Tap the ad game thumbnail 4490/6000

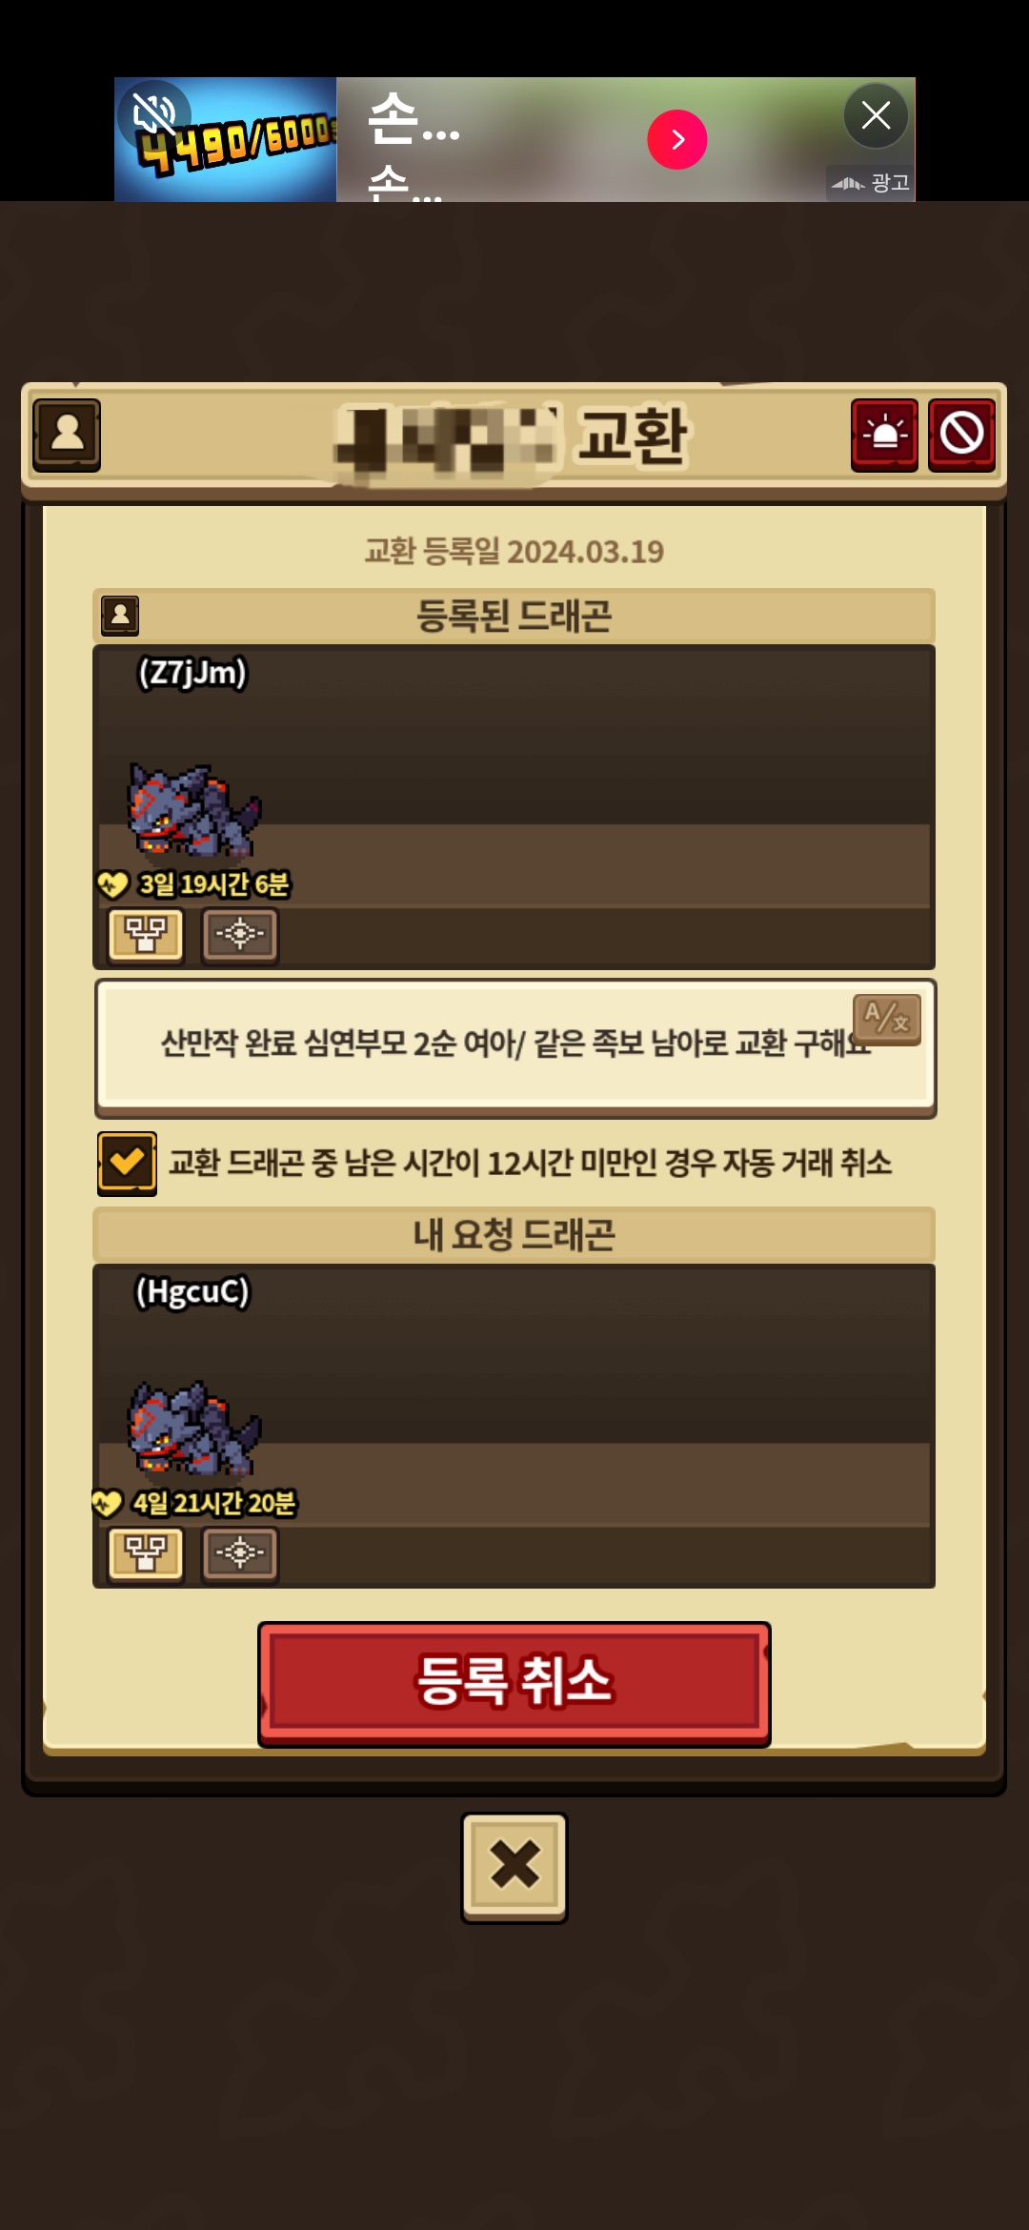tap(226, 139)
